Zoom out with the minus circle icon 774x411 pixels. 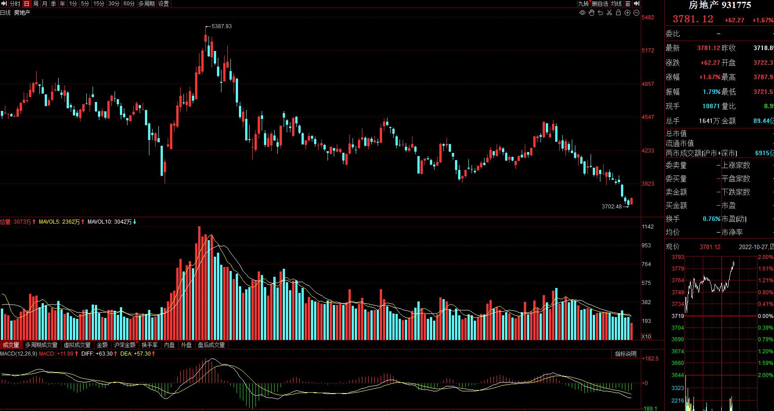coord(636,13)
